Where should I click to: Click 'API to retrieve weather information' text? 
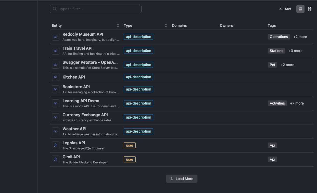coord(91,134)
